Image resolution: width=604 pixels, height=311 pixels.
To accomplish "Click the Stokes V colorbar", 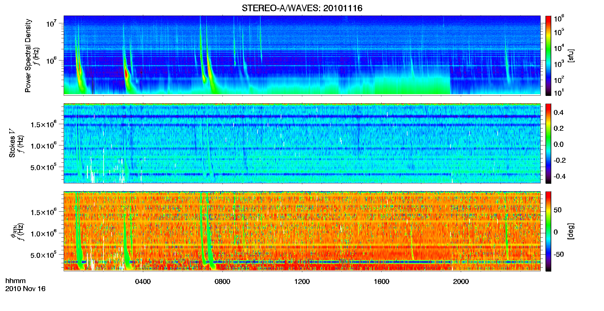I will click(x=548, y=143).
